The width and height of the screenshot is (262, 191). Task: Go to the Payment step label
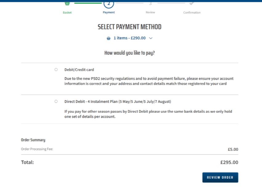pos(109,12)
